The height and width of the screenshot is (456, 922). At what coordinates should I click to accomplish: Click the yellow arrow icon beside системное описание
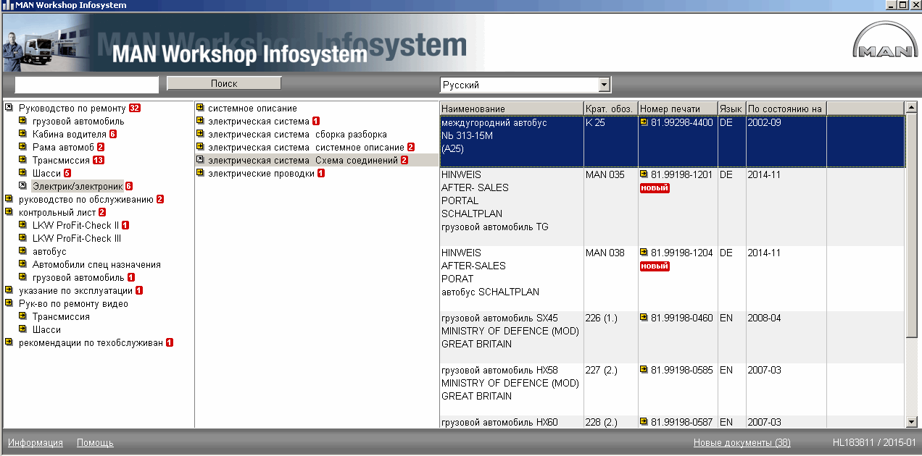tap(200, 108)
